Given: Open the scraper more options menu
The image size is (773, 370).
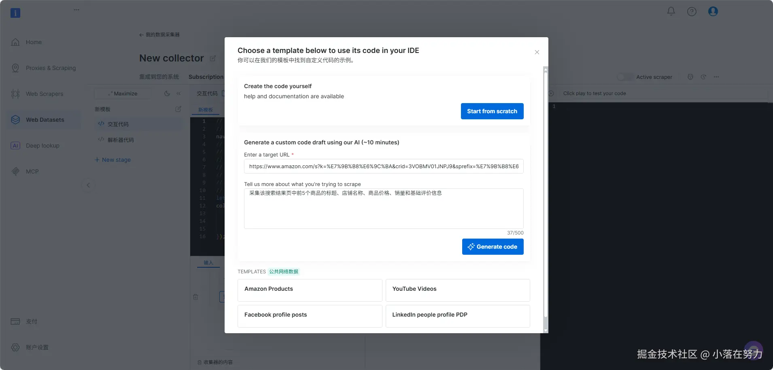Looking at the screenshot, I should [x=716, y=77].
